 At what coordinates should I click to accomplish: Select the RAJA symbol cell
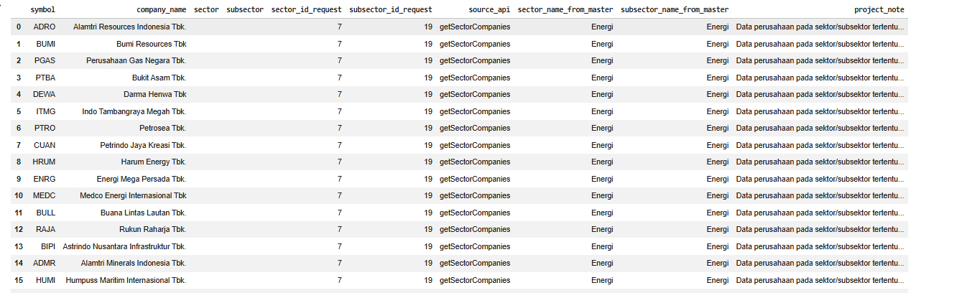[46, 229]
